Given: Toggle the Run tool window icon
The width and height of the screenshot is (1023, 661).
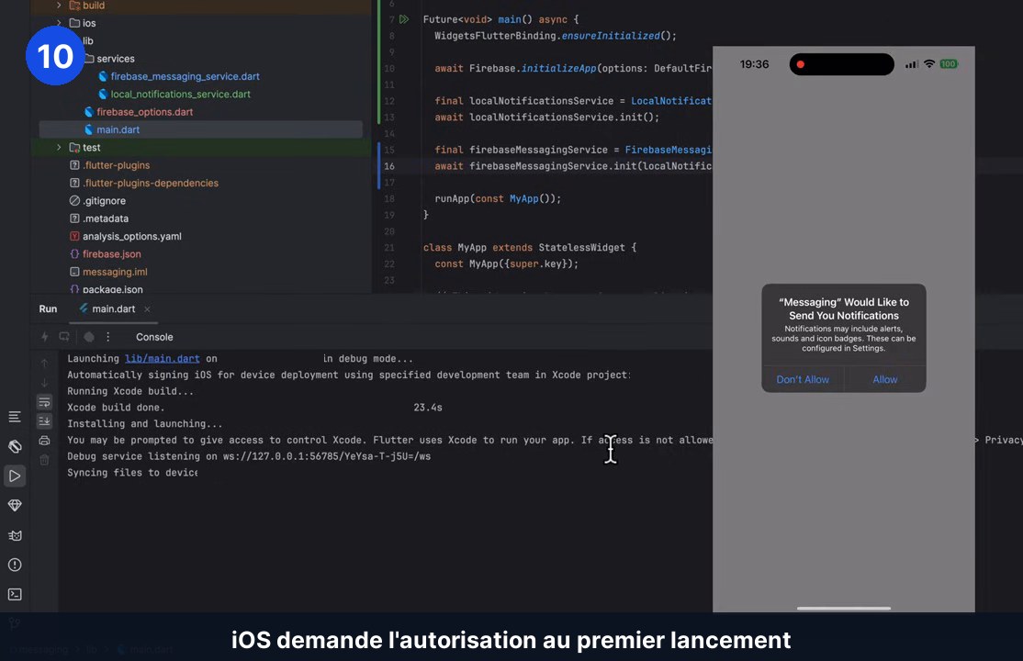Looking at the screenshot, I should (x=15, y=476).
